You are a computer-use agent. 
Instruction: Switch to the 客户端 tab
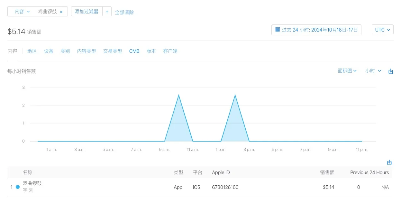pos(170,51)
